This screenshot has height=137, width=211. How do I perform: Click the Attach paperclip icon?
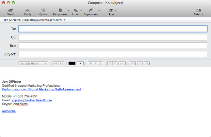click(76, 11)
